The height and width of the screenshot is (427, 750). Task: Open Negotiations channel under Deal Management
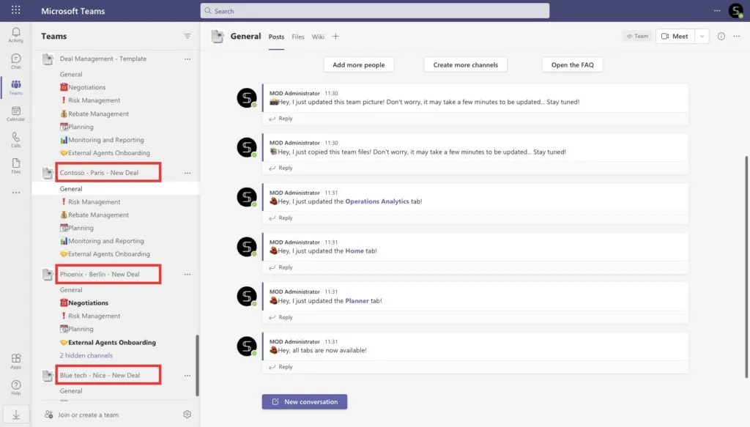click(x=82, y=87)
